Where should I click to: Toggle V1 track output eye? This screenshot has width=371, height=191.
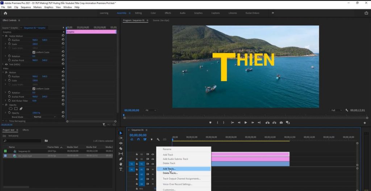(153, 164)
